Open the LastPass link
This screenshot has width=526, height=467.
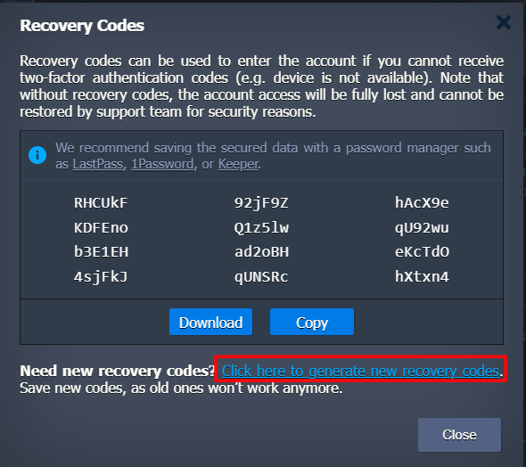(x=97, y=164)
